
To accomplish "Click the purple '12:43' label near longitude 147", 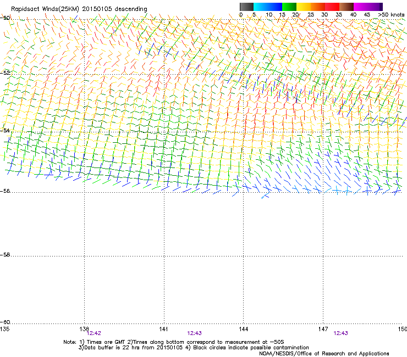I will (341, 333).
